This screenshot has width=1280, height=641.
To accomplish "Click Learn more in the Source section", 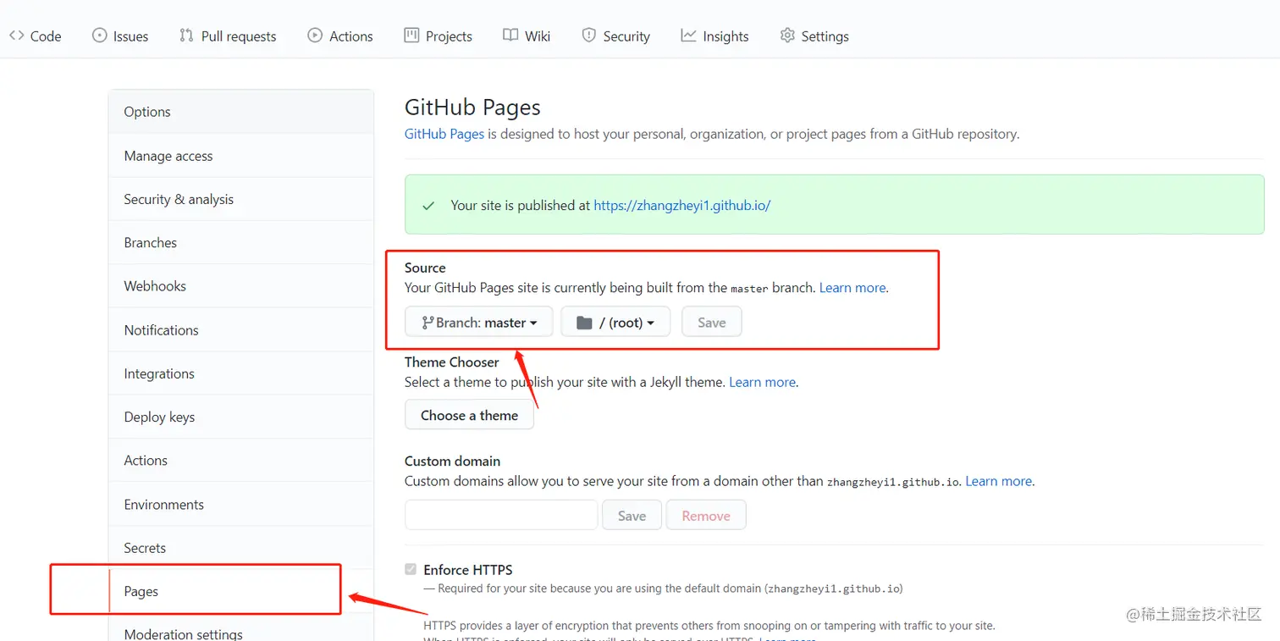I will click(852, 288).
